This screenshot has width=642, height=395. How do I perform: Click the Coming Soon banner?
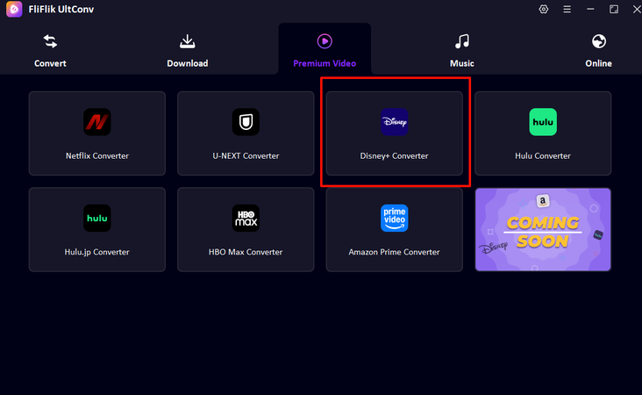(543, 229)
